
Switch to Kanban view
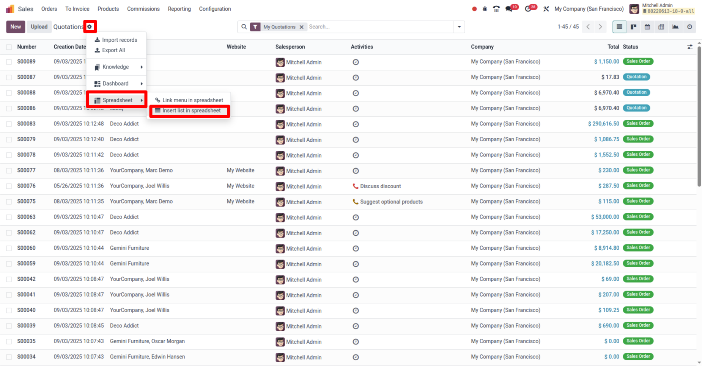point(633,27)
